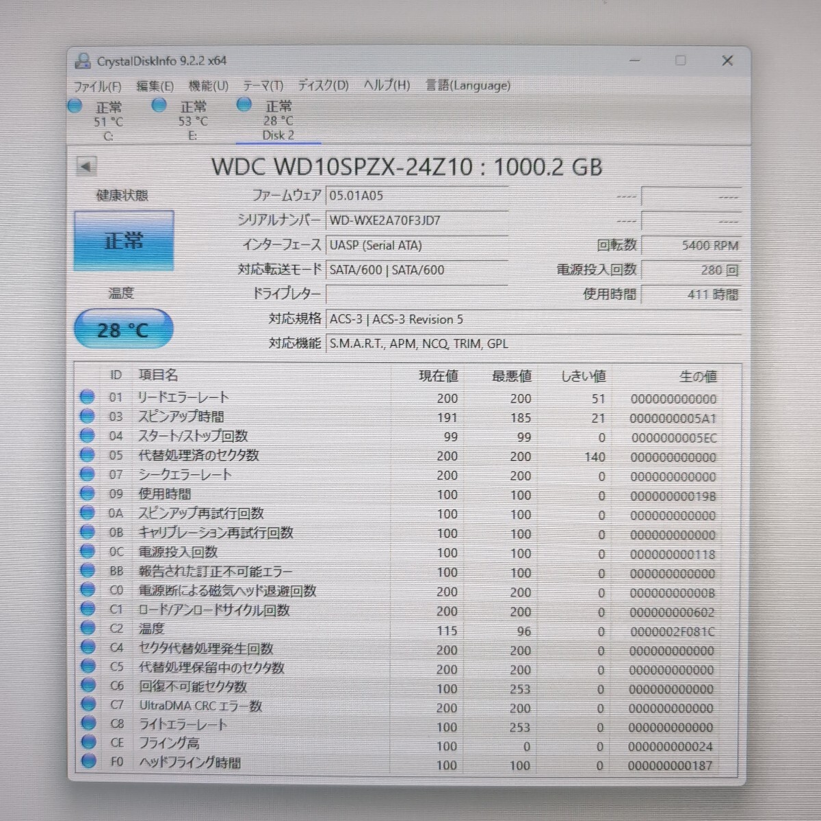
Task: Click the 正常 health status button
Action: click(x=124, y=241)
